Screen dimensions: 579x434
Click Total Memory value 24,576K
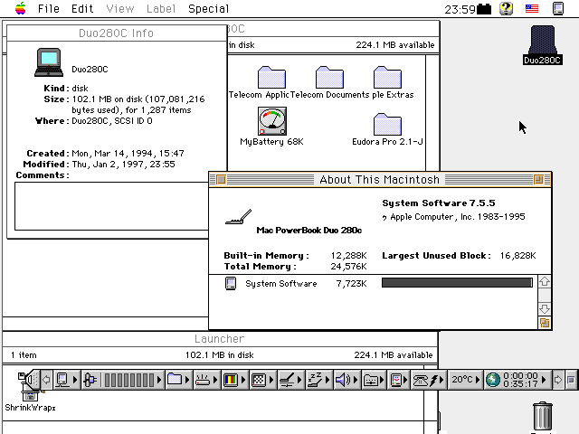[348, 267]
